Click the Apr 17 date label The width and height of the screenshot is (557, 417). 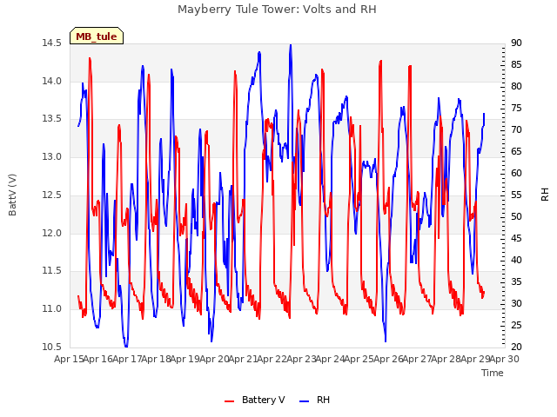click(127, 359)
